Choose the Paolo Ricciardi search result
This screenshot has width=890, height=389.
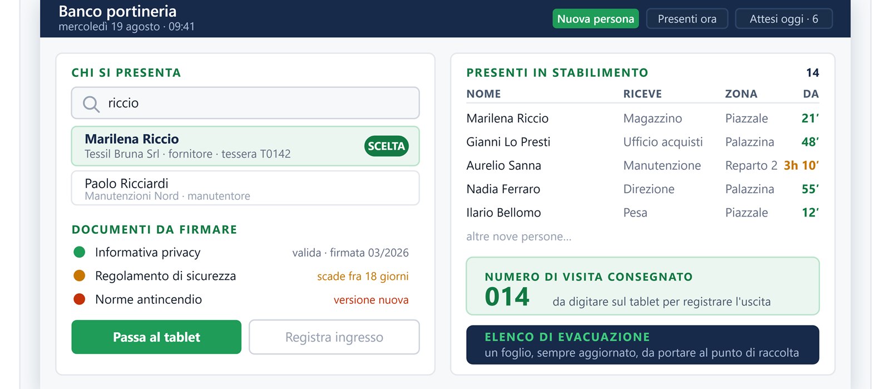click(x=245, y=188)
